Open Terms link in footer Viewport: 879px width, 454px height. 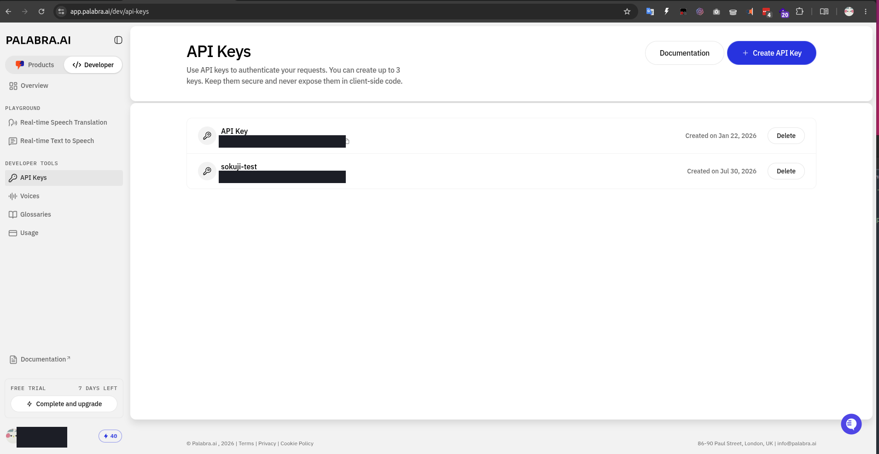click(246, 443)
